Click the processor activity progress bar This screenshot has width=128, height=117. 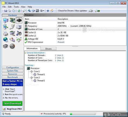pos(83,114)
